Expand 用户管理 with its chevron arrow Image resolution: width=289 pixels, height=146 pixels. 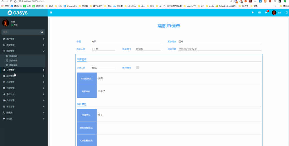click(x=43, y=39)
